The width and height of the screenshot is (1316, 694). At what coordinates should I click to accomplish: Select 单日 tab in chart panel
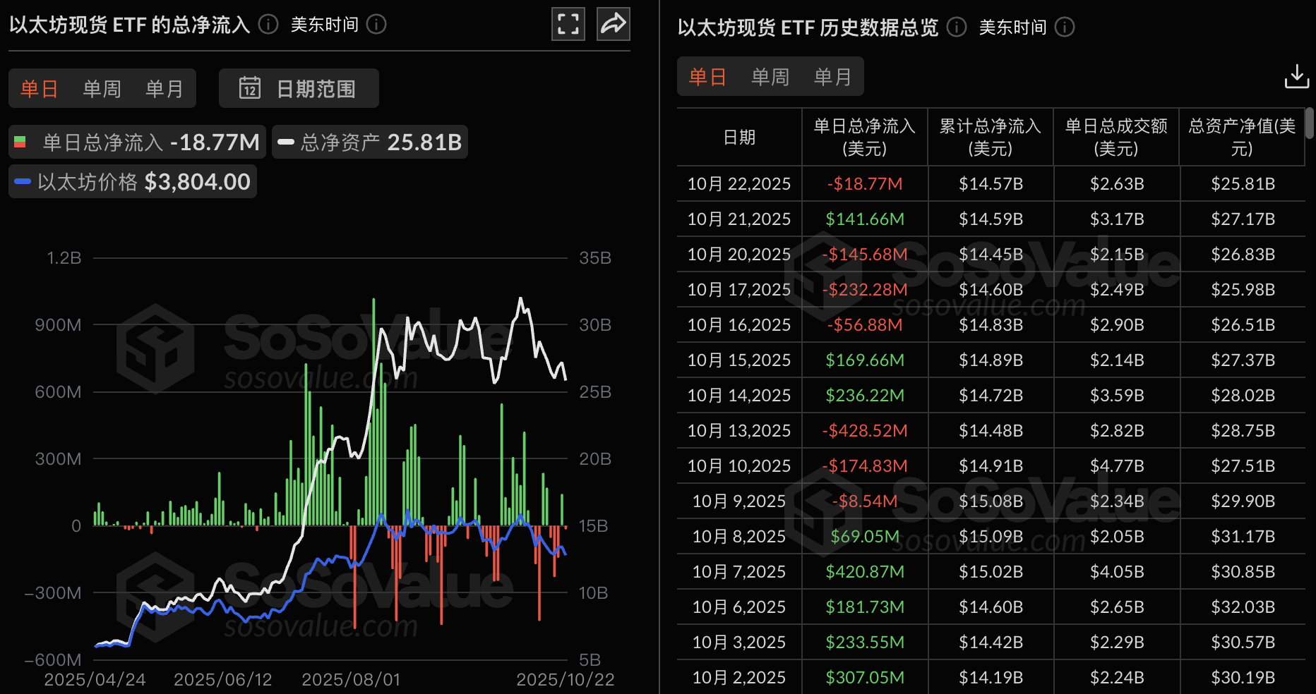tap(39, 89)
